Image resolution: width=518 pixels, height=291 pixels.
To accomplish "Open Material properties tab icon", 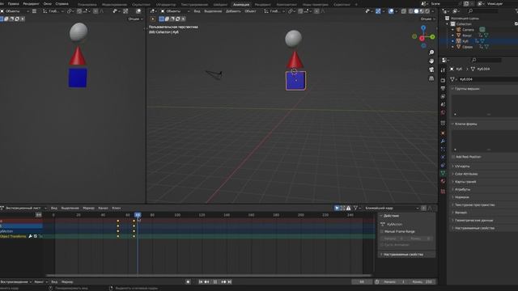I will [443, 181].
